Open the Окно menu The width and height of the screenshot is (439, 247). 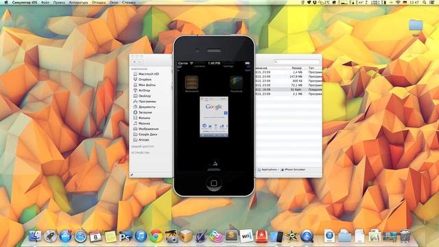114,2
